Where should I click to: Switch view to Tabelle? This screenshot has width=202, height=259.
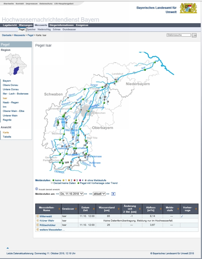pos(7,137)
